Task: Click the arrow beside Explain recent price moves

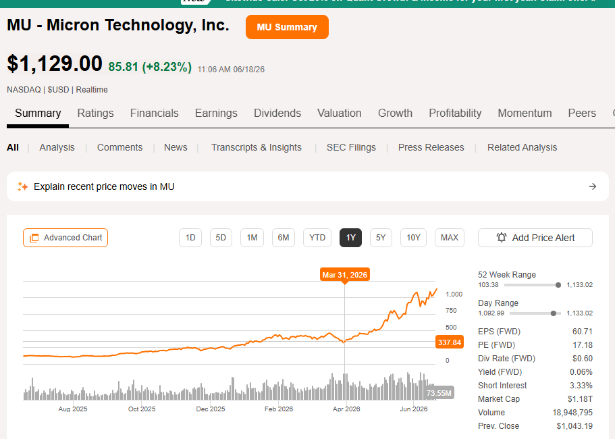Action: pyautogui.click(x=593, y=186)
